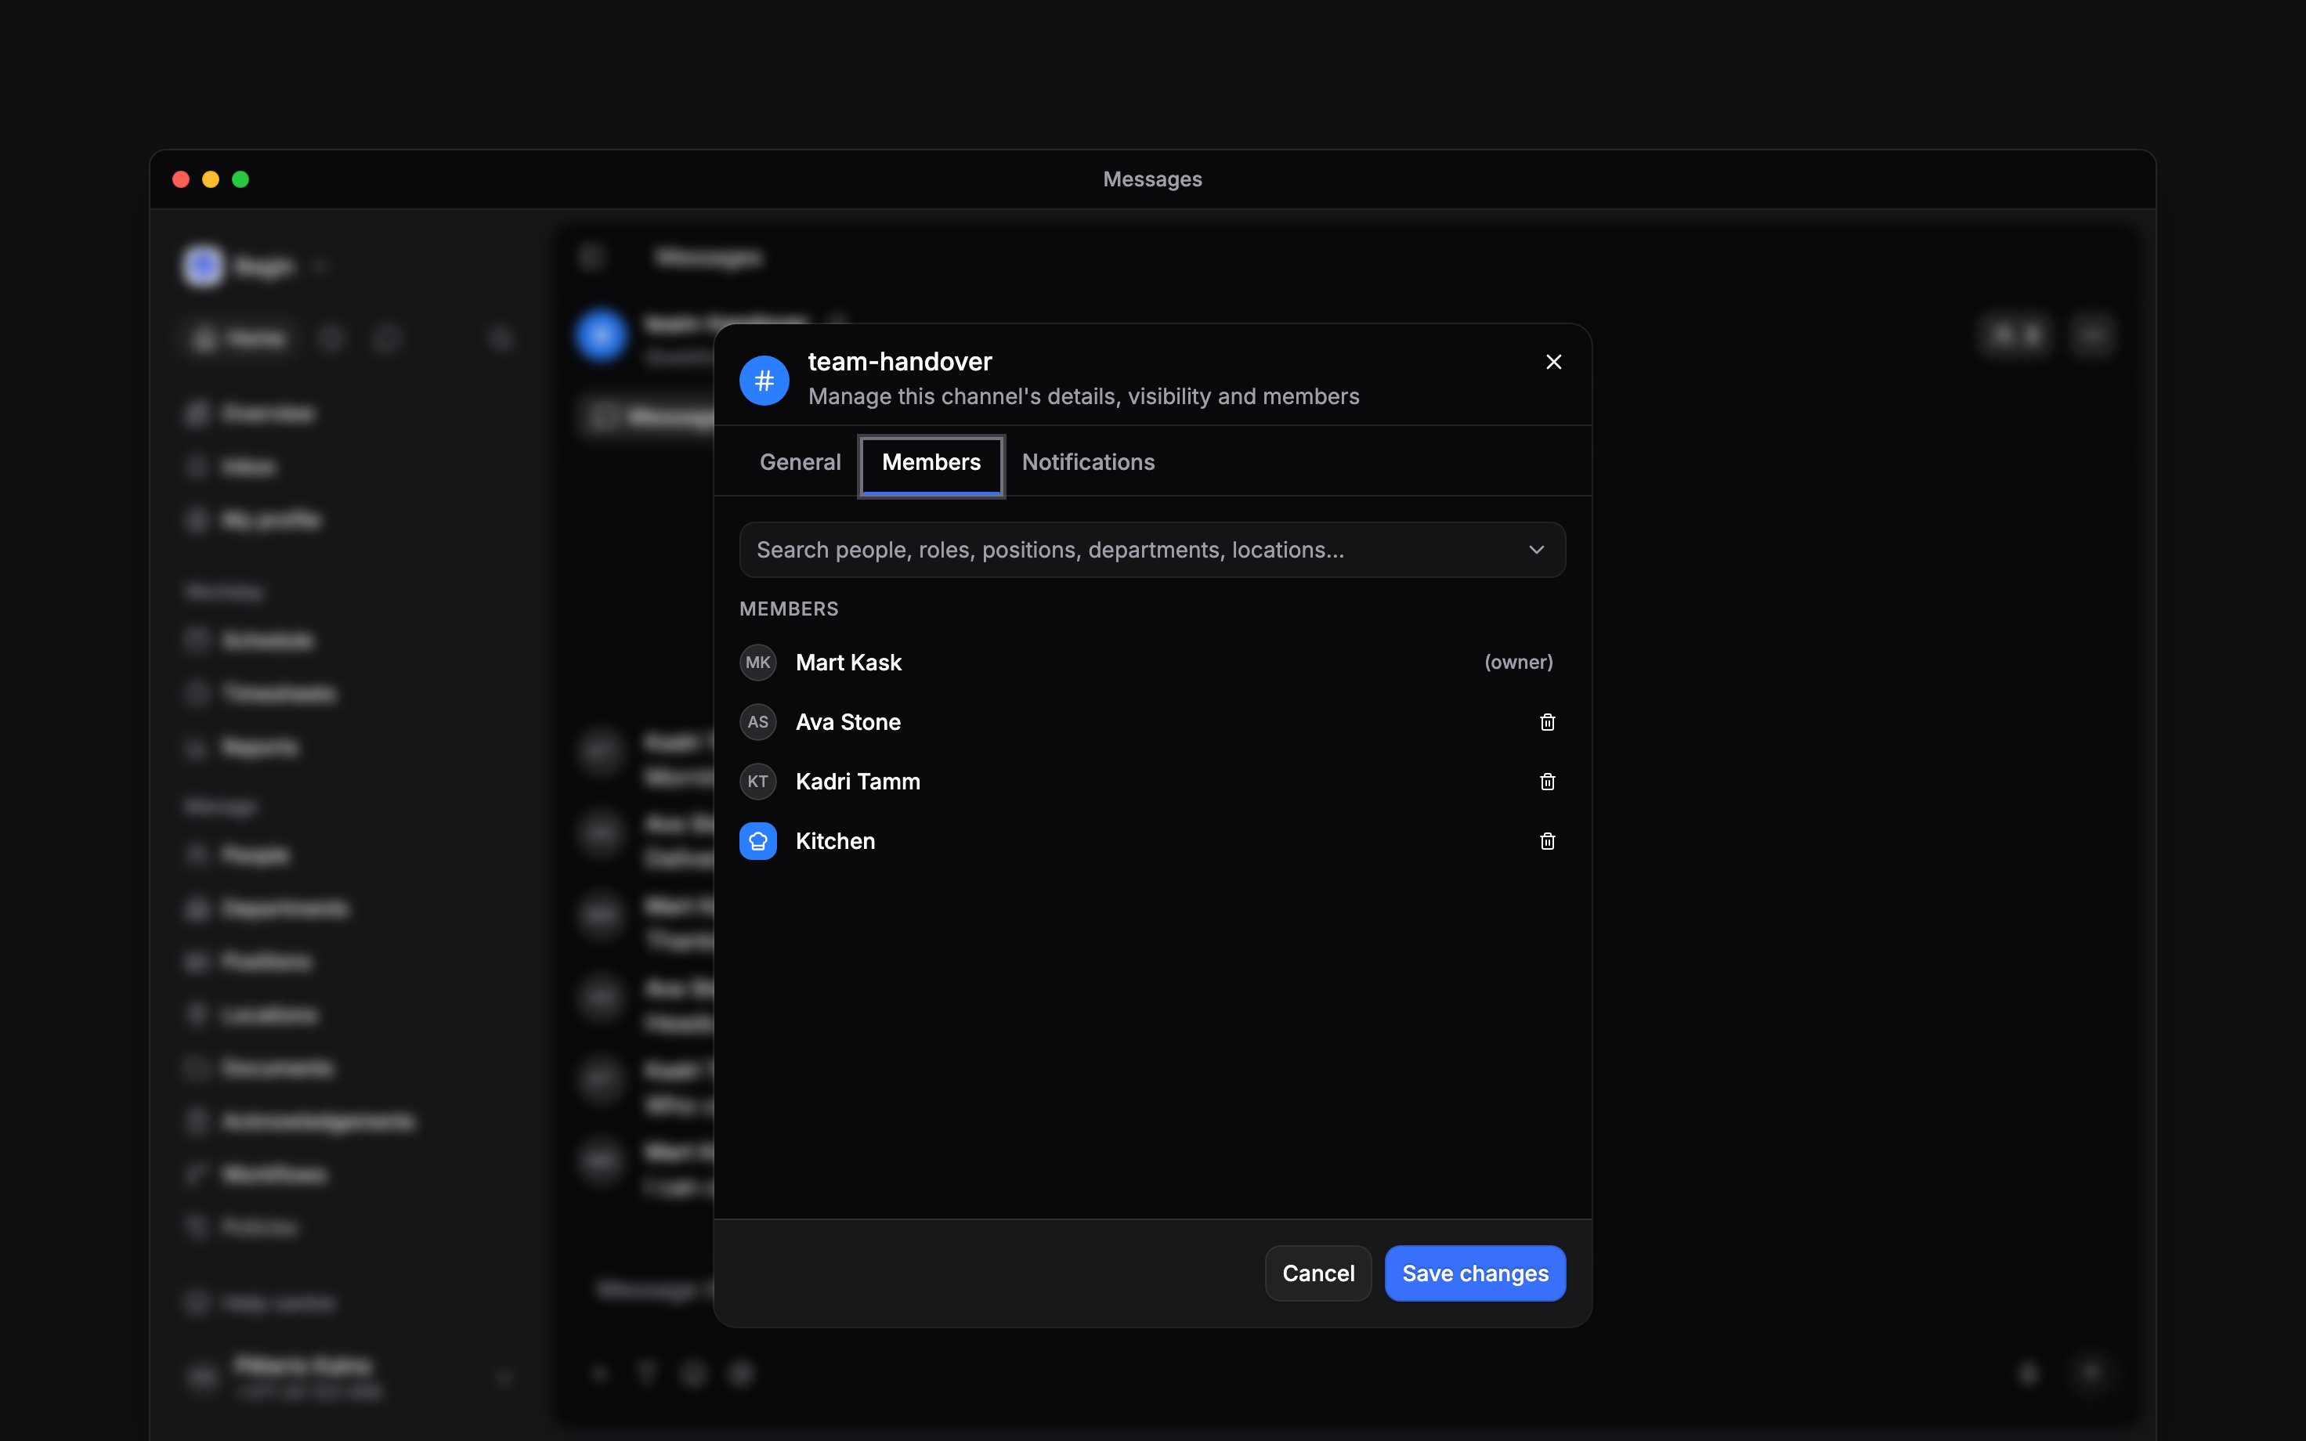Select the Ava Stone member name
2306x1441 pixels.
pyautogui.click(x=848, y=722)
